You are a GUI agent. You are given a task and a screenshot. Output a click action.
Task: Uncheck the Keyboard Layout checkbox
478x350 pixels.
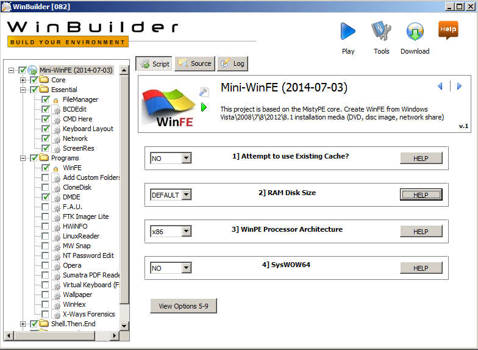click(x=45, y=129)
